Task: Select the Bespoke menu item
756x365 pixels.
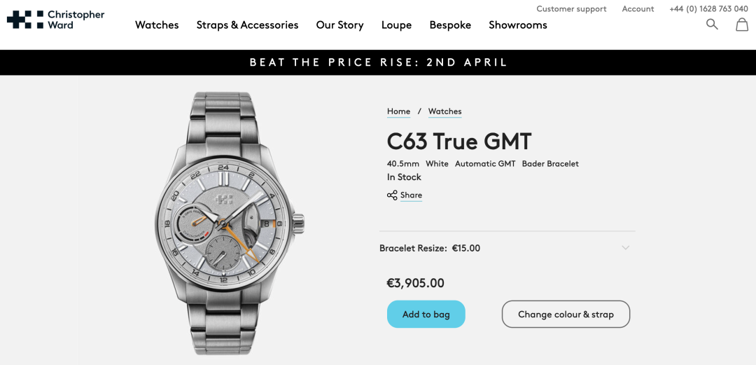Action: click(450, 25)
